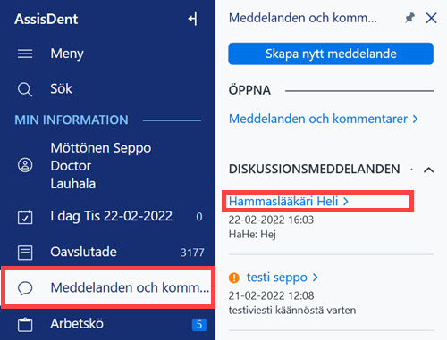Collapse the AssisDent sidebar with arrow icon
Screen dimensions: 447x340
pos(192,19)
